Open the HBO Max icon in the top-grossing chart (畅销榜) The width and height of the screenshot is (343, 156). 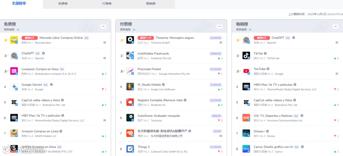246,87
